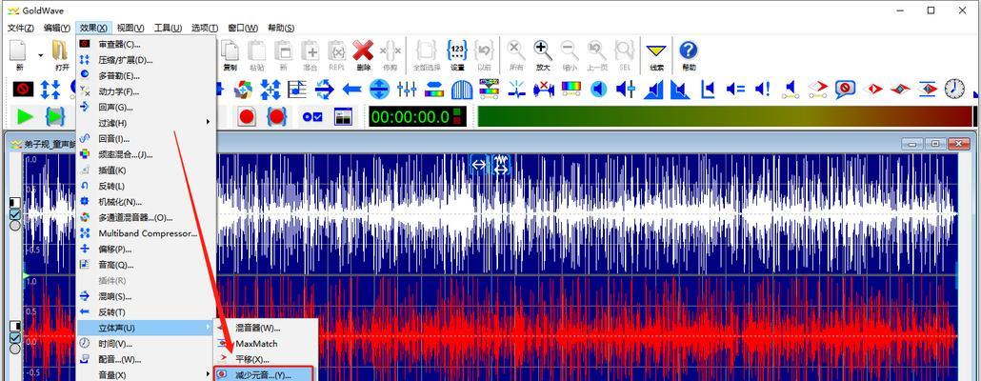Click the 缩小 zoom out magnifier
981x381 pixels.
[x=570, y=50]
